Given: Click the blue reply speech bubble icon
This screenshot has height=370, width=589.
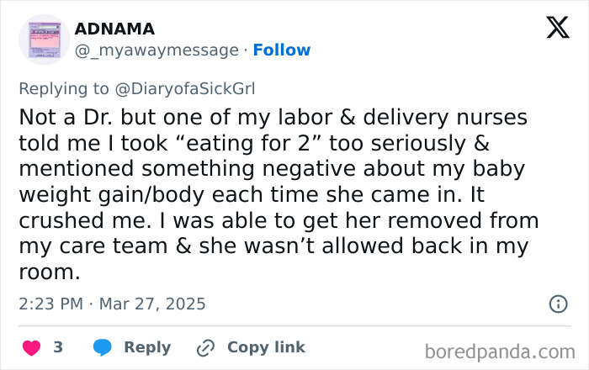Looking at the screenshot, I should 103,347.
